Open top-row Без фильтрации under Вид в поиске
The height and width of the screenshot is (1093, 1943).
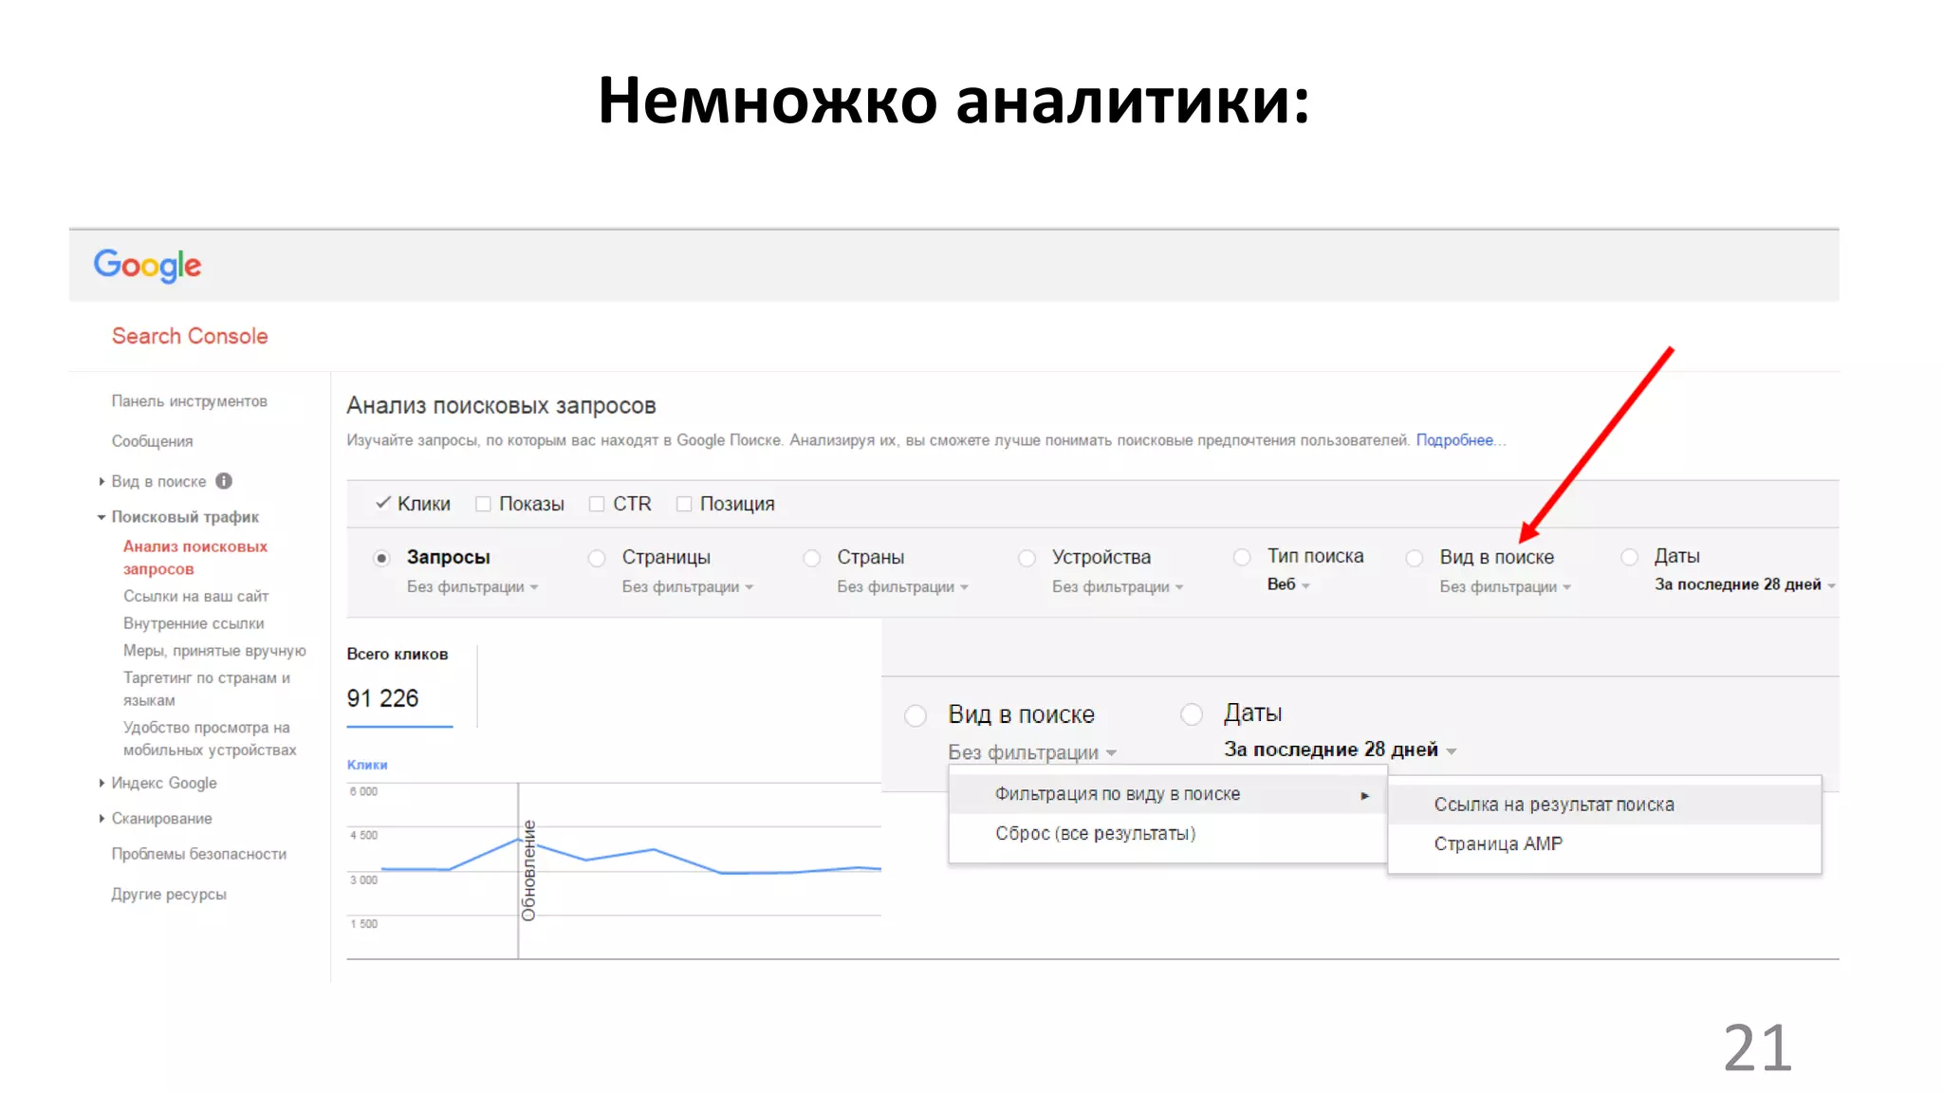coord(1506,587)
